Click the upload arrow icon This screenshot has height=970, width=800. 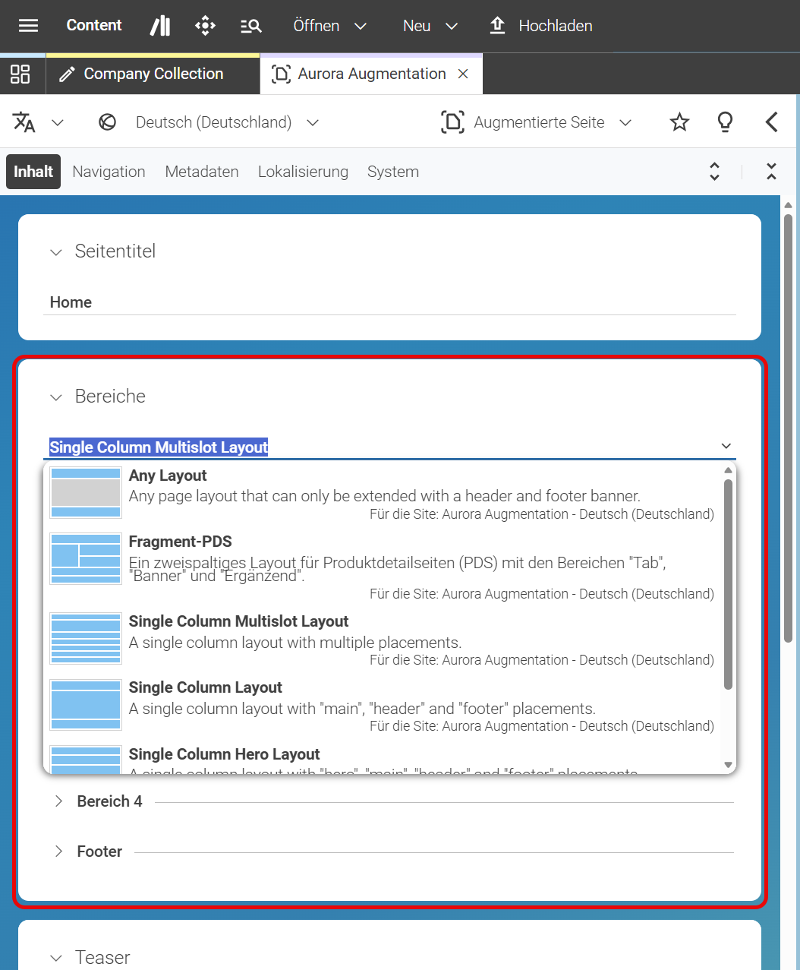[497, 26]
